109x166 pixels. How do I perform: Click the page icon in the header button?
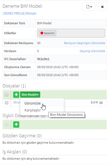coord(88,7)
